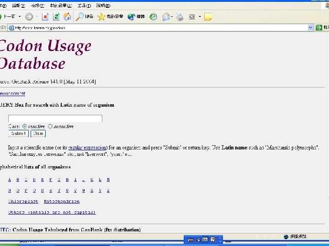
Task: Open the Mitochondrion organisms link
Action: tap(62, 201)
